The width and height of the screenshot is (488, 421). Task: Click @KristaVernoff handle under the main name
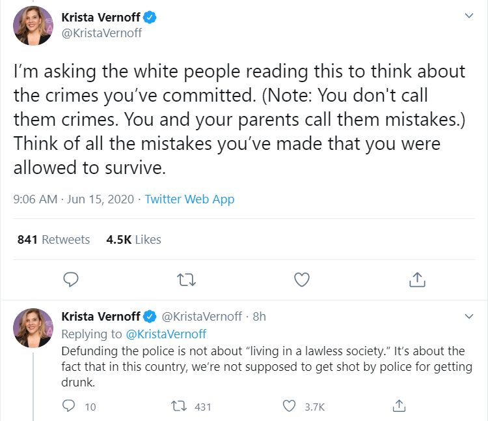click(102, 33)
